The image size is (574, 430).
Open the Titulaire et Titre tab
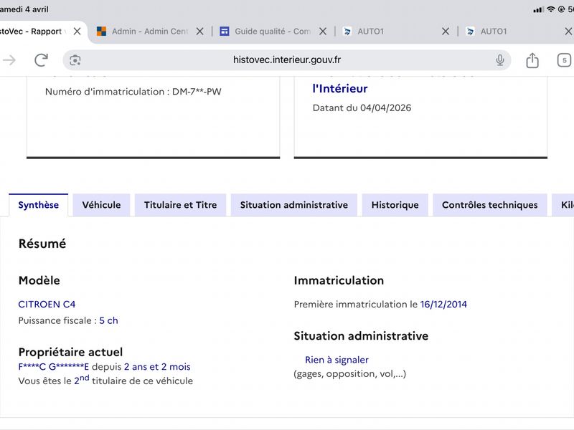[x=180, y=205]
